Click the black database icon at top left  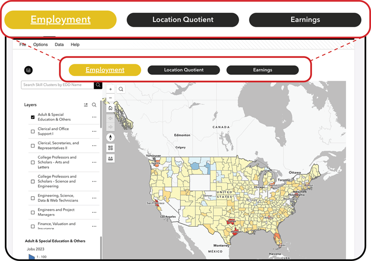(28, 70)
